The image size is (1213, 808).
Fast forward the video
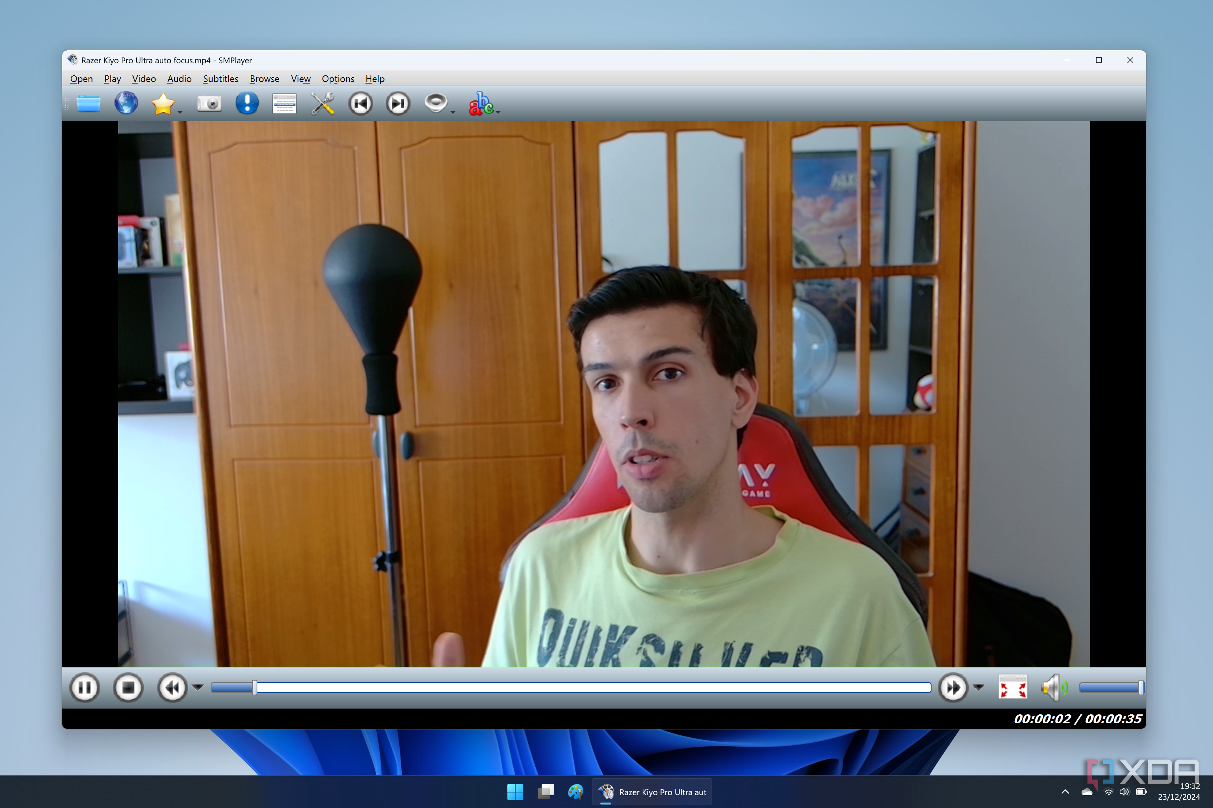click(x=953, y=688)
